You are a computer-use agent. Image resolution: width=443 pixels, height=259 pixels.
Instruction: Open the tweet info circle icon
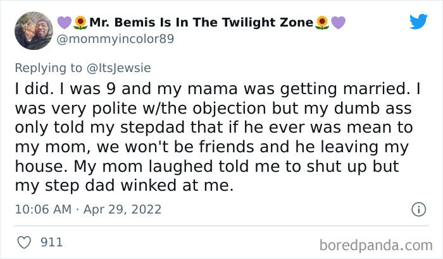[418, 208]
